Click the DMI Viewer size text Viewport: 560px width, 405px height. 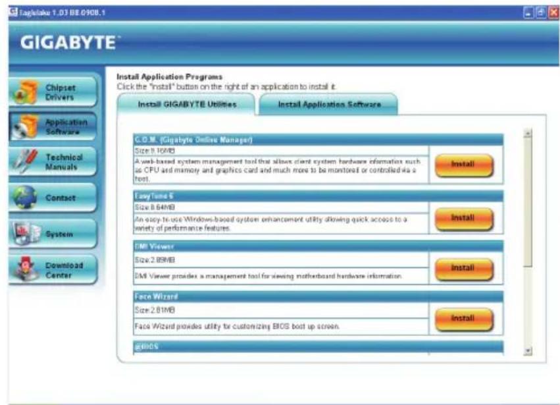[155, 260]
